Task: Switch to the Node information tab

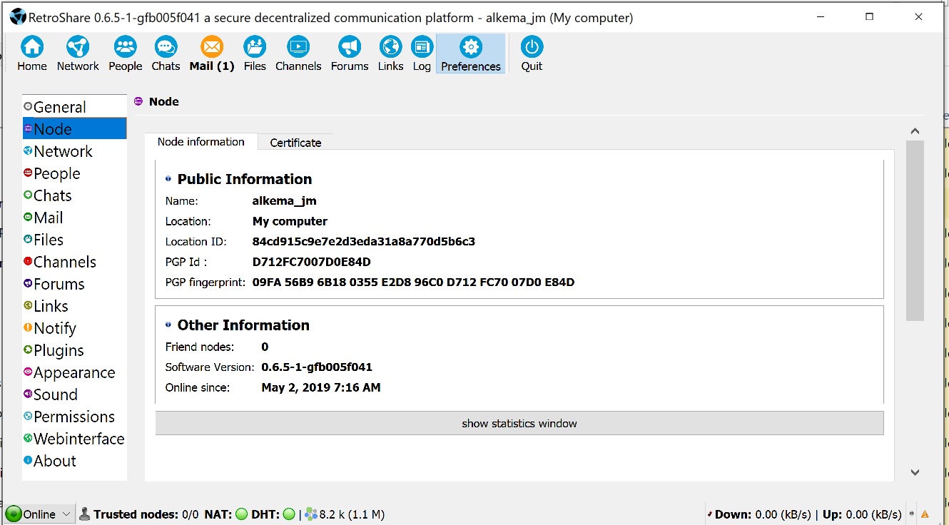Action: [x=201, y=141]
